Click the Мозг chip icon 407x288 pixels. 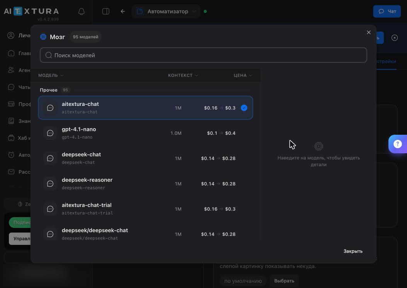pos(43,37)
